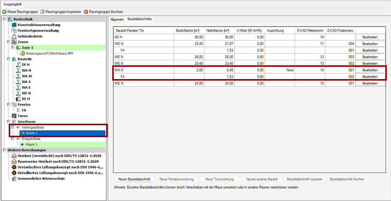Select the Ausgangsfall tab

[x=12, y=4]
